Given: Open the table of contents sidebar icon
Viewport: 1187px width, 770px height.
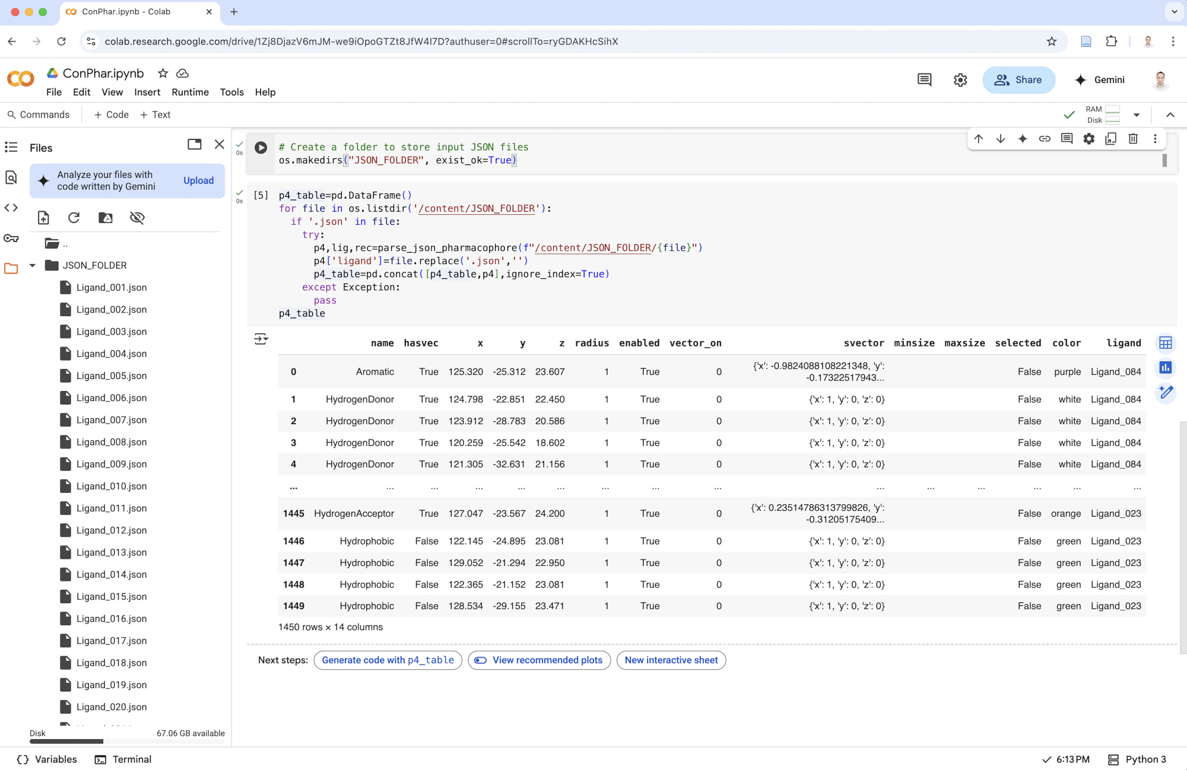Looking at the screenshot, I should click(11, 147).
